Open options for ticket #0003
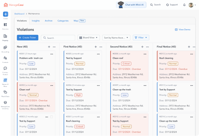This screenshot has width=199, height=136. (x=47, y=117)
